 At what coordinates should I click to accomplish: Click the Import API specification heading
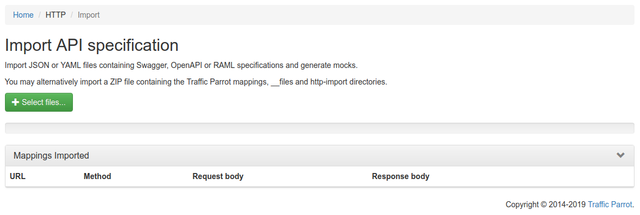[x=92, y=45]
